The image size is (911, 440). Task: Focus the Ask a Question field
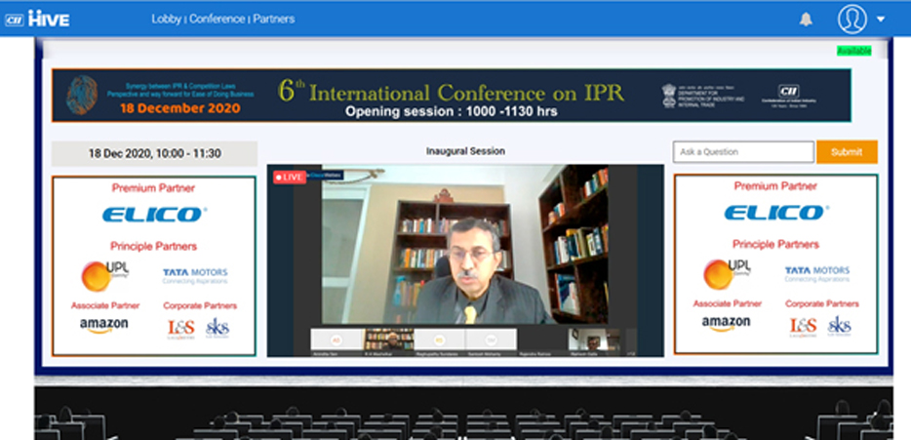pyautogui.click(x=743, y=151)
